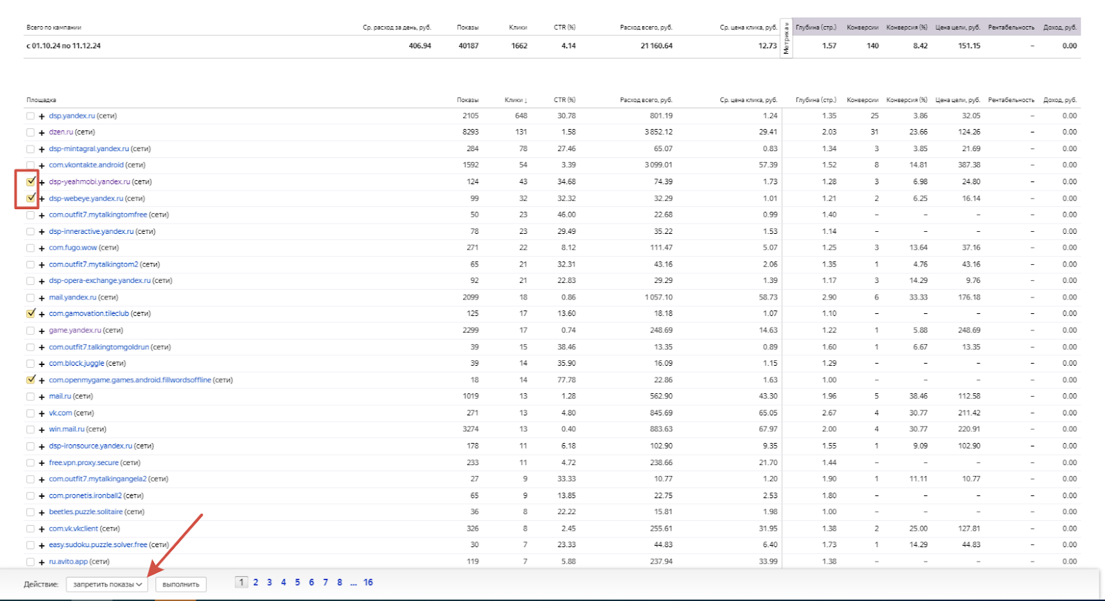
Task: Click the Показы column header in table
Action: coord(468,100)
